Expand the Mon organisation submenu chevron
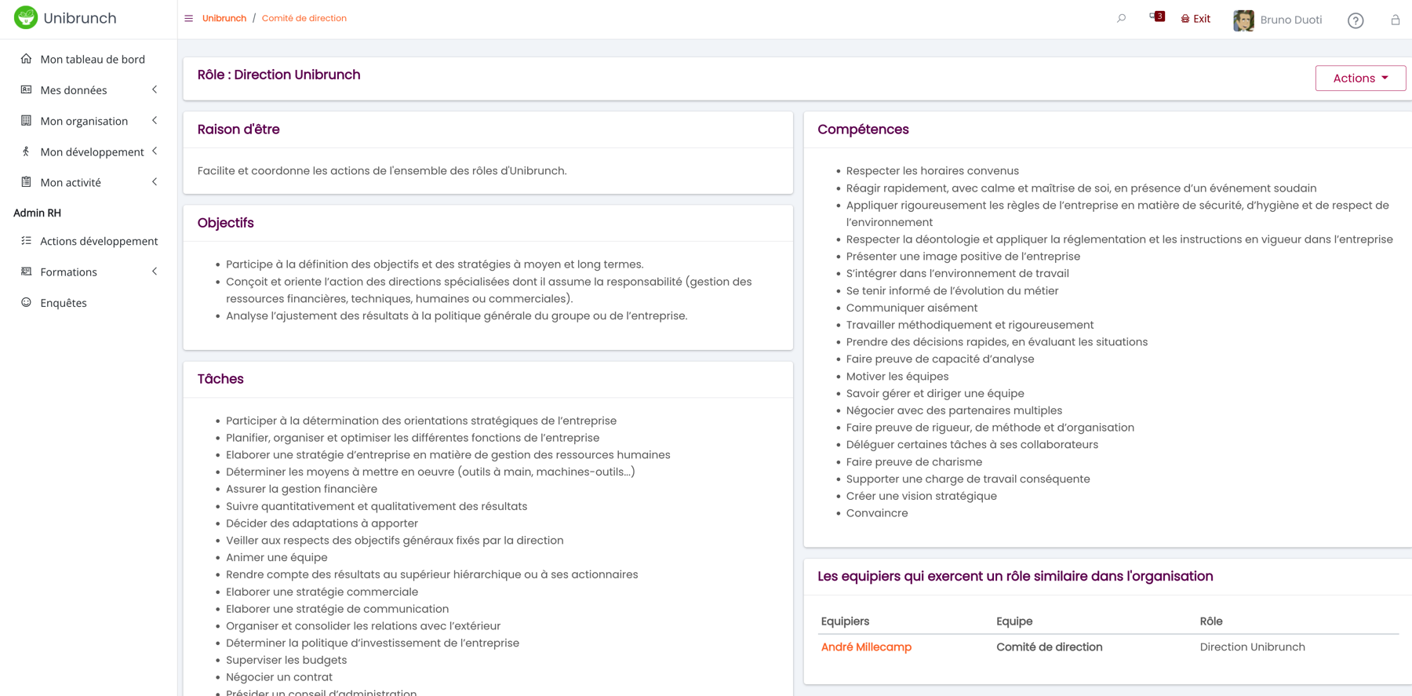 [x=155, y=120]
